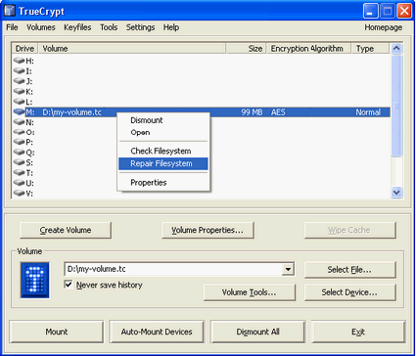This screenshot has height=356, width=416.
Task: Close the TrueCrypt window
Action: 404,12
